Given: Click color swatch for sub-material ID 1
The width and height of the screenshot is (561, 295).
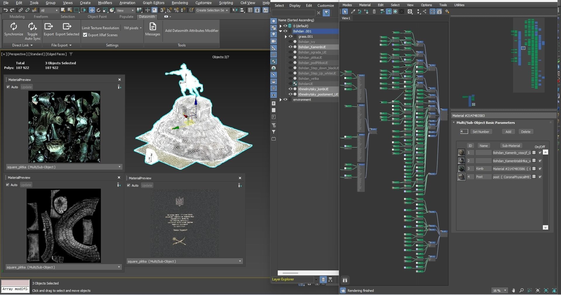Looking at the screenshot, I should [x=534, y=153].
